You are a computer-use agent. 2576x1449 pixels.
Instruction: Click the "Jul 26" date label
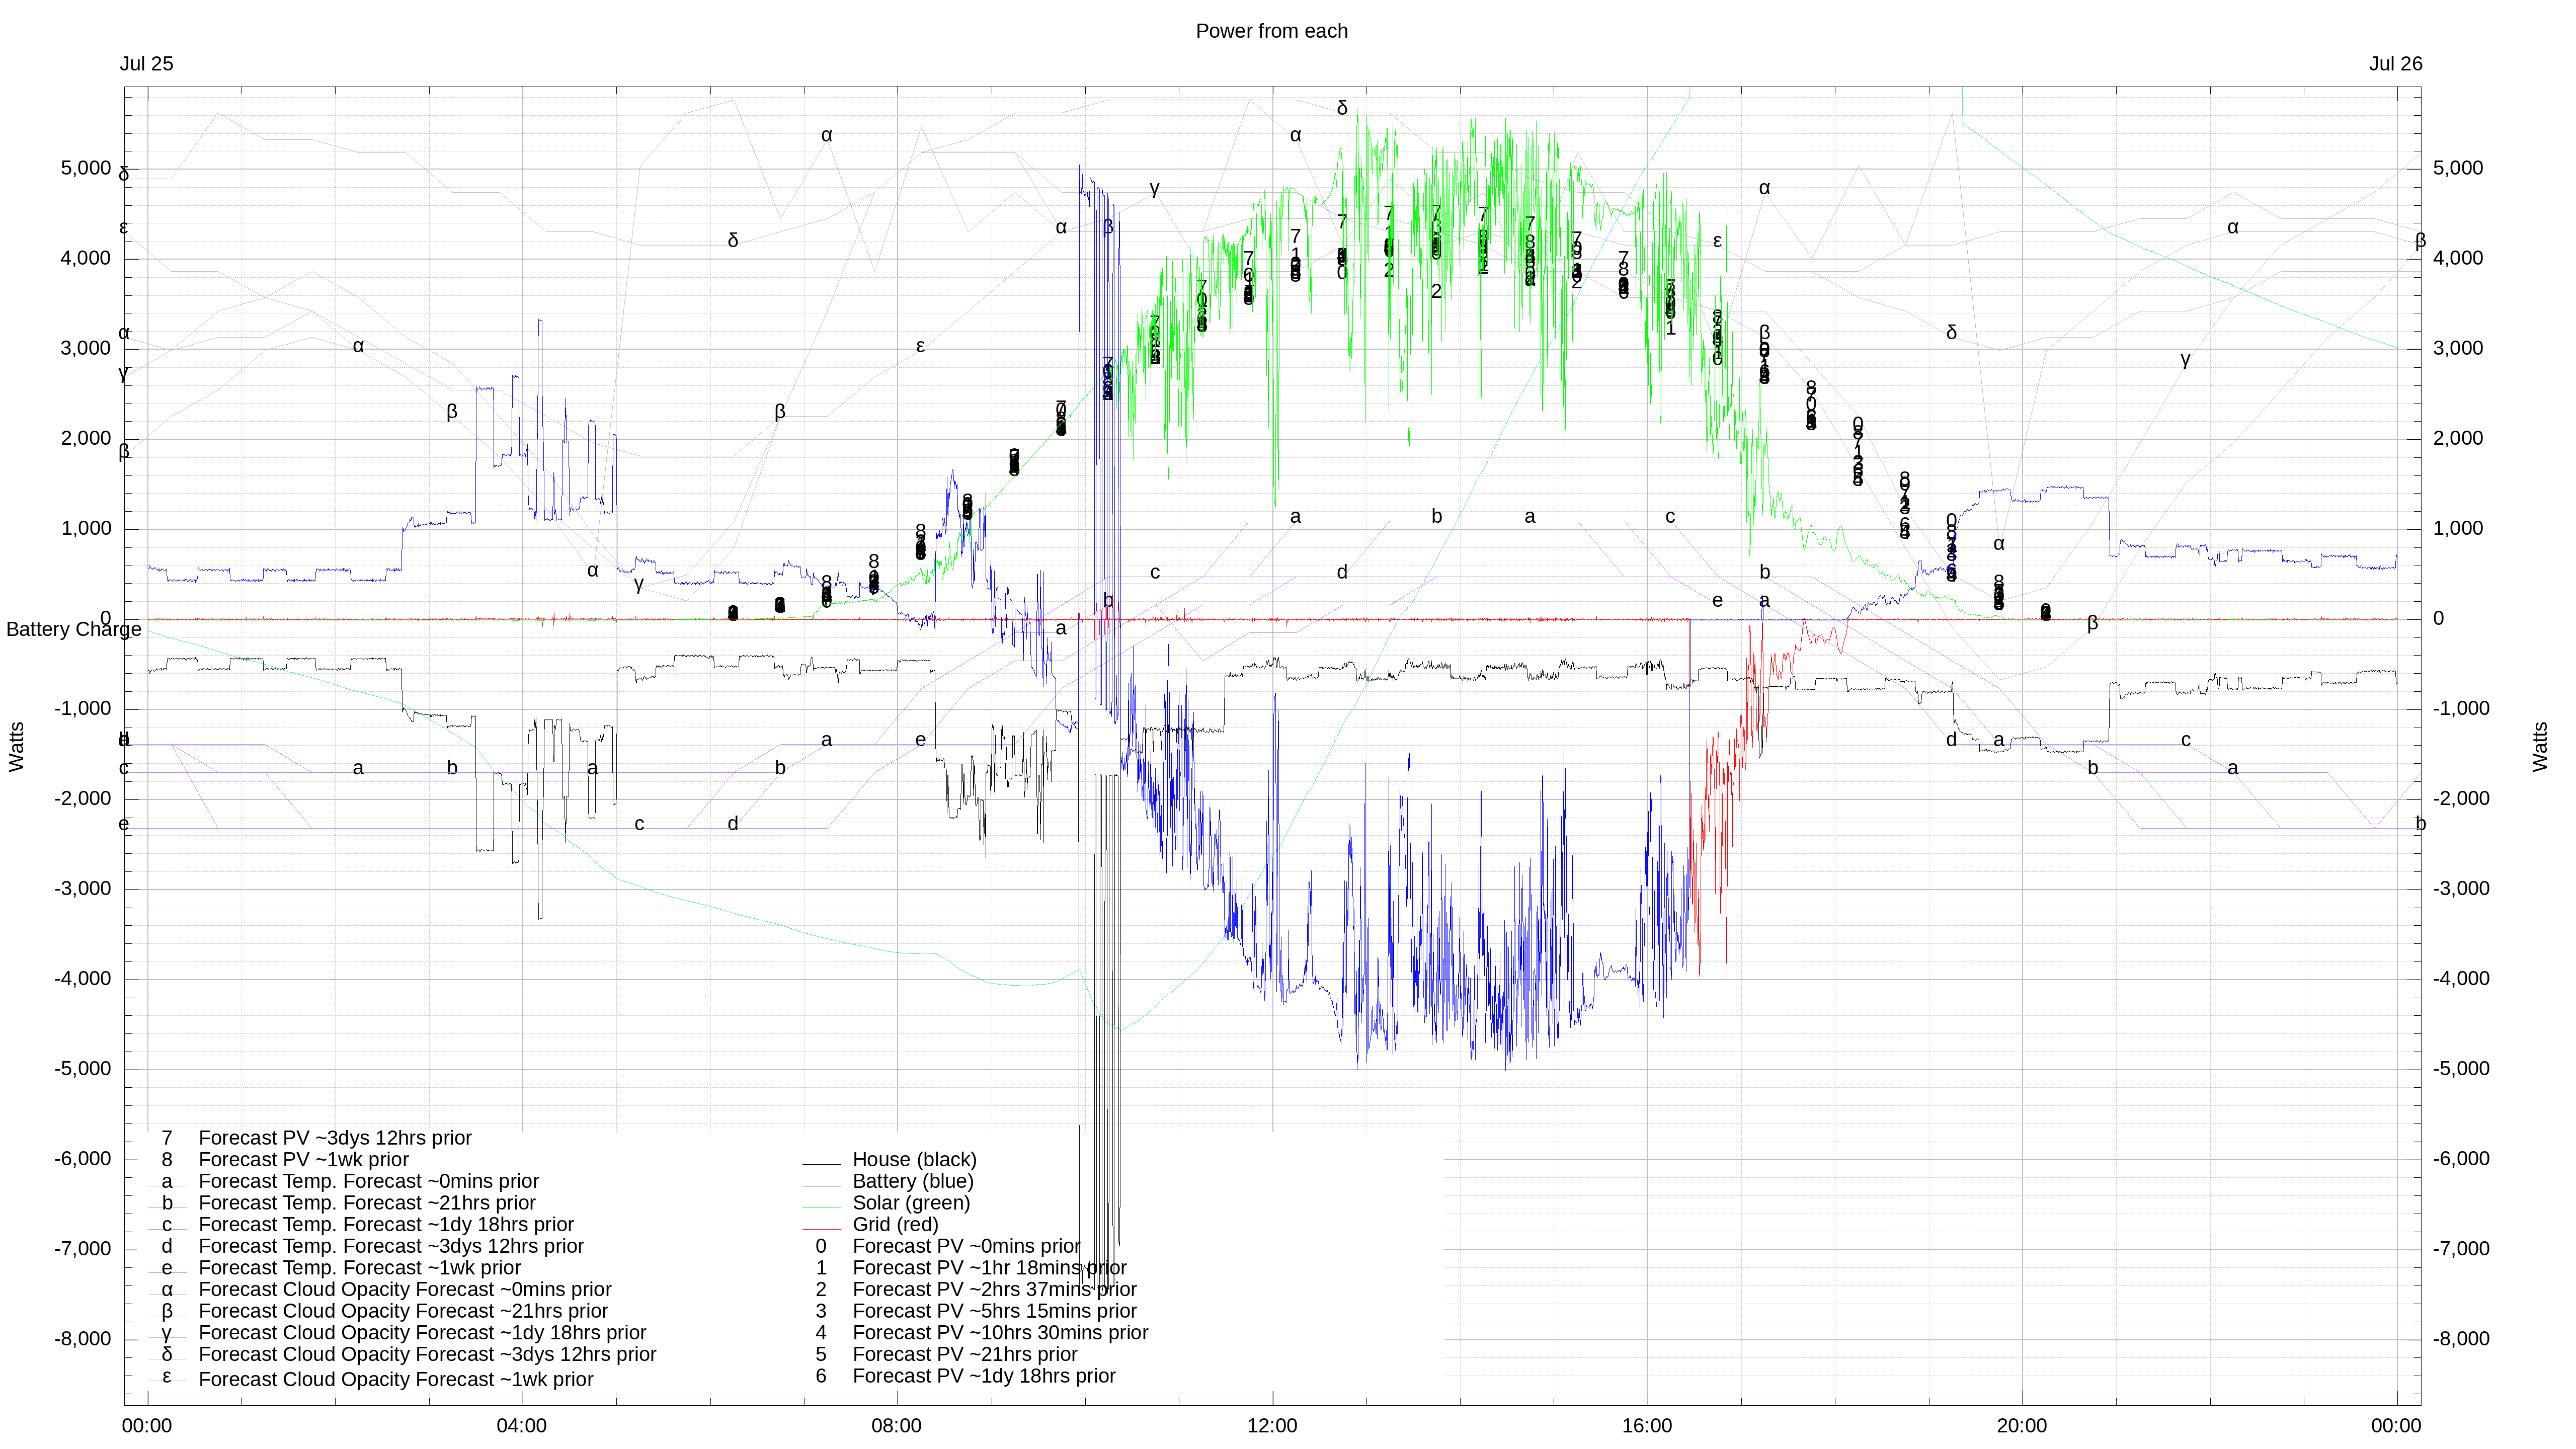coord(2395,64)
